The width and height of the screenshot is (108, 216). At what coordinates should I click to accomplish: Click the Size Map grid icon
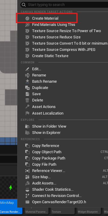27,177
